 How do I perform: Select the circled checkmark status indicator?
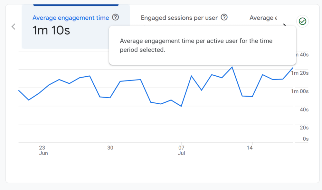click(302, 22)
